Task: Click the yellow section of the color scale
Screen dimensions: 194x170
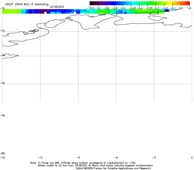Action: tap(171, 3)
